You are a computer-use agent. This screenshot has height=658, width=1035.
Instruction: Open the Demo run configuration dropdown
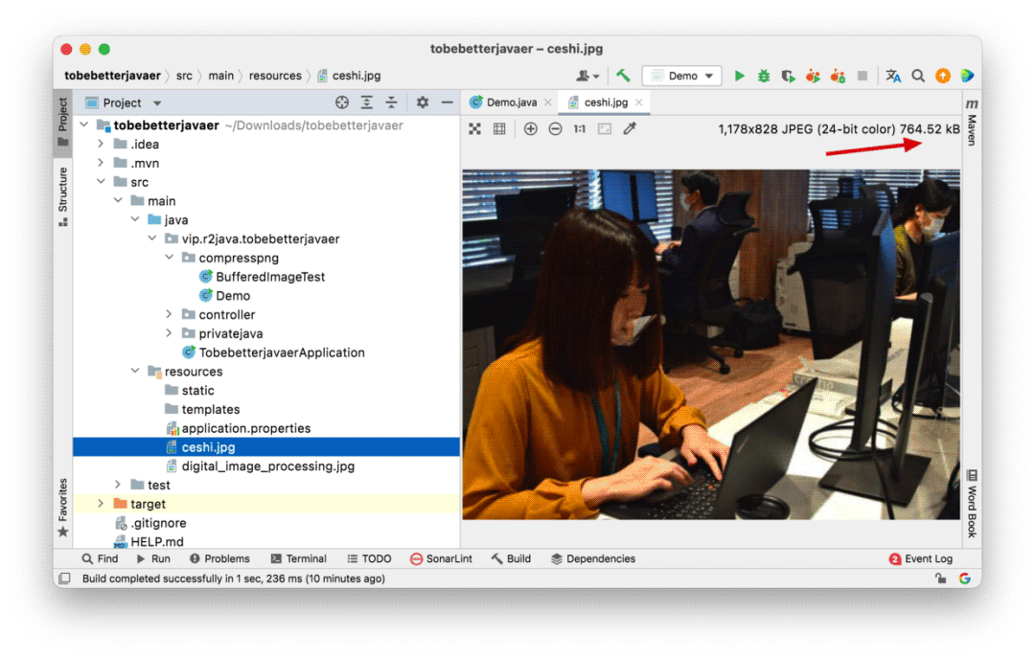pos(682,76)
